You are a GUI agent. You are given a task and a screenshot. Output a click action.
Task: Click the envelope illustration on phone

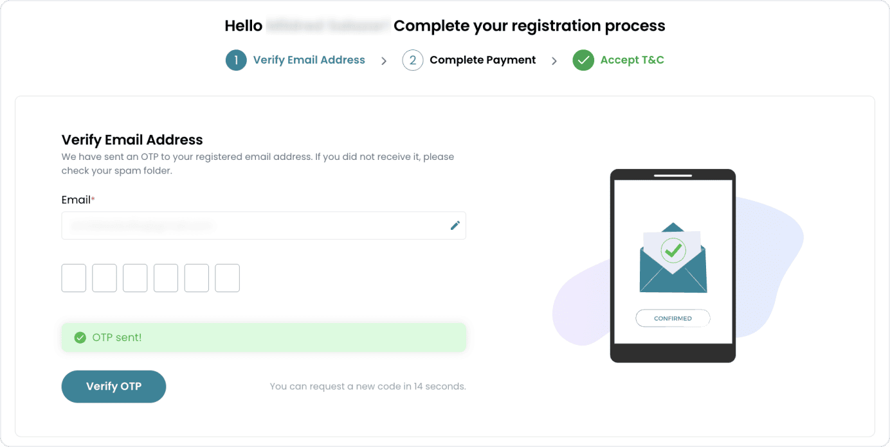tap(673, 258)
